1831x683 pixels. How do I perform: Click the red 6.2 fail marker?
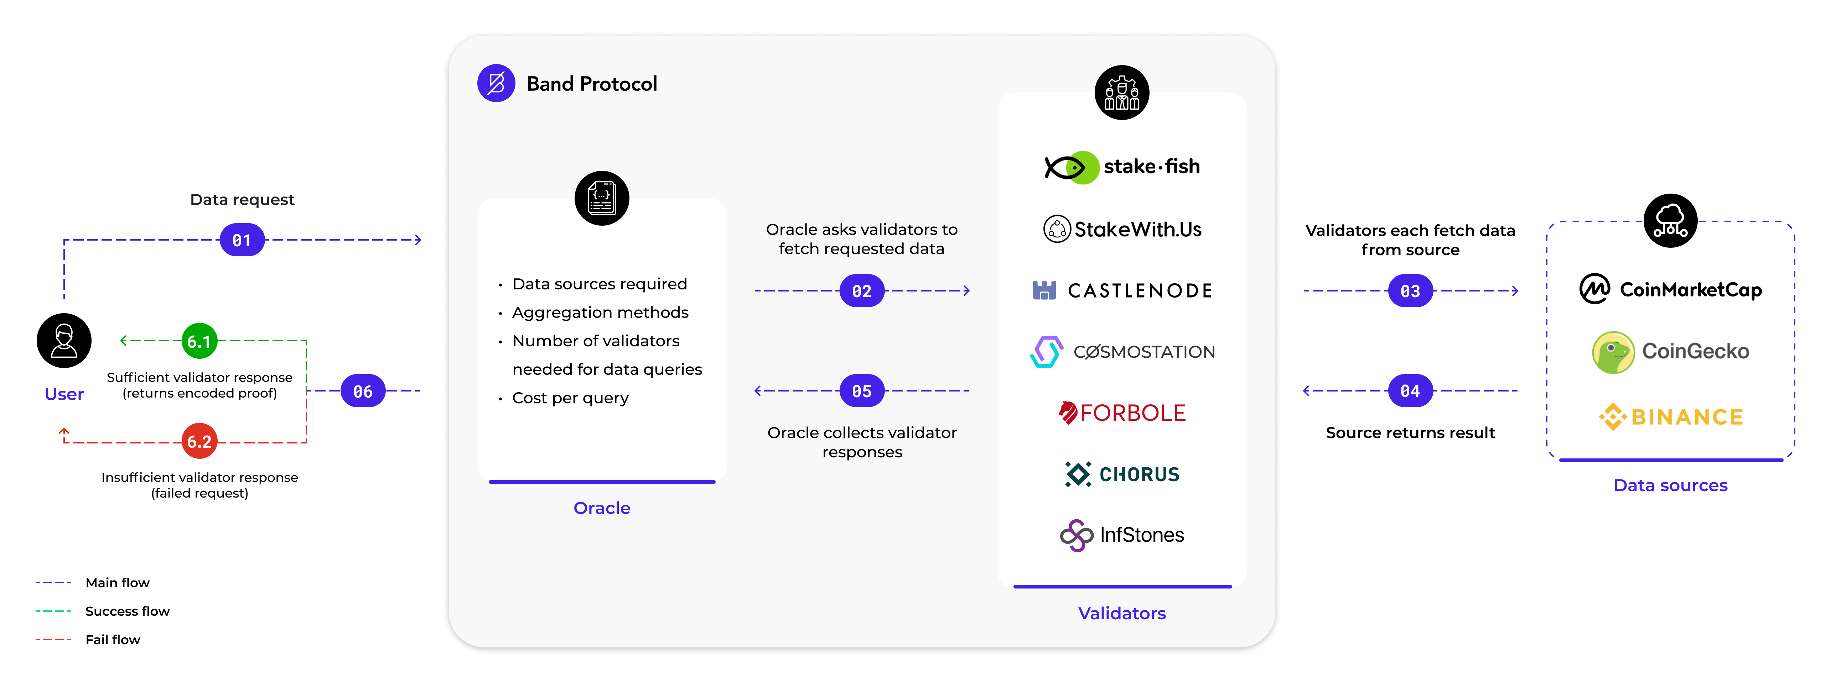(x=200, y=442)
